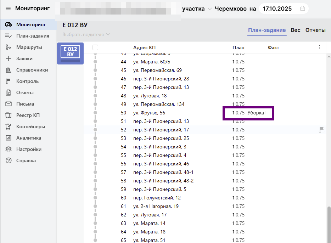Click flag icon on row 52
The image size is (331, 243).
tap(321, 130)
